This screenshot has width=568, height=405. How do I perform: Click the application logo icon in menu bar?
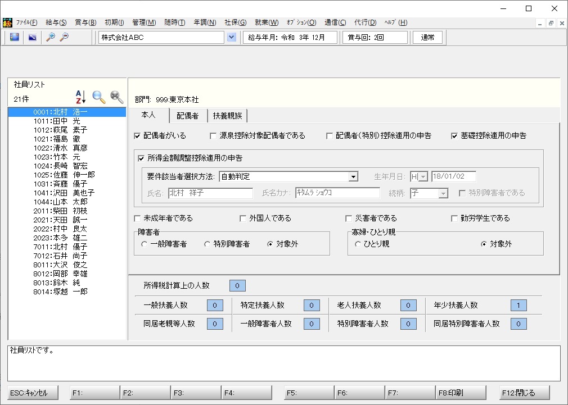7,22
